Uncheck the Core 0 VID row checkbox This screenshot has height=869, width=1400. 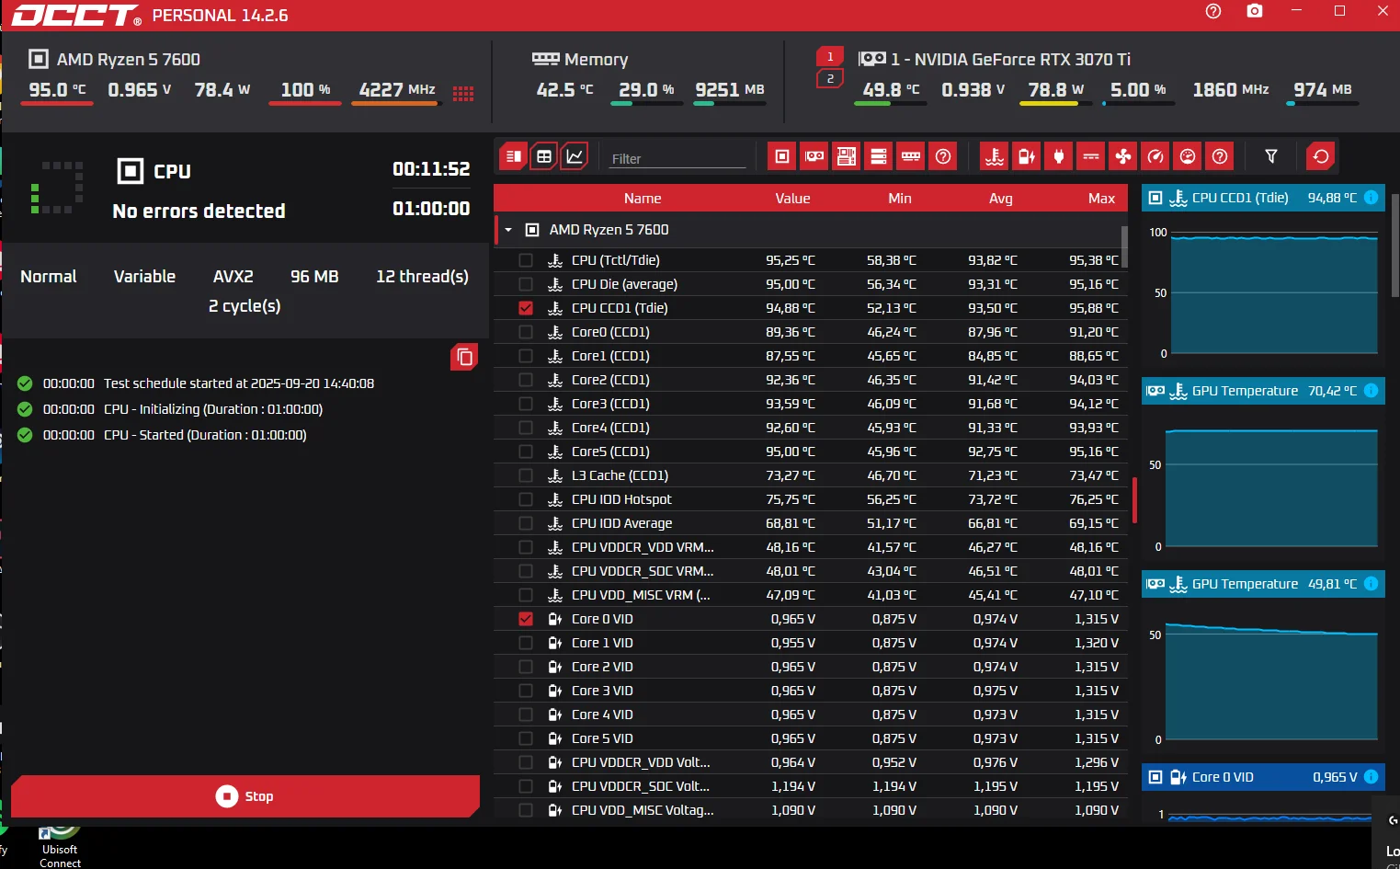(526, 619)
